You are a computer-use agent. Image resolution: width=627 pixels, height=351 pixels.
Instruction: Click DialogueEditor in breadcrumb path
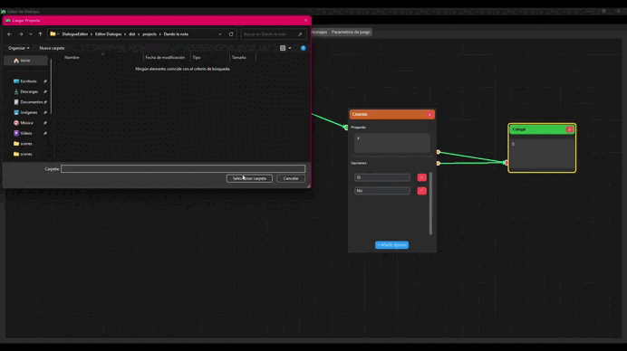coord(75,34)
